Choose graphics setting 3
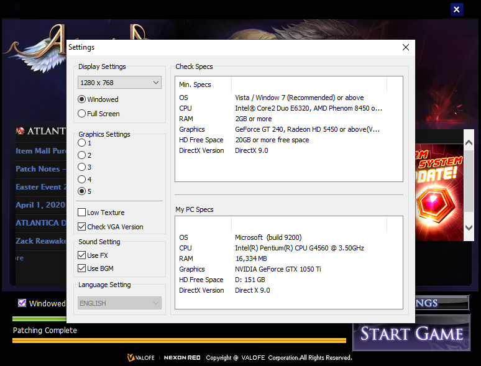This screenshot has height=366, width=481. pyautogui.click(x=82, y=167)
